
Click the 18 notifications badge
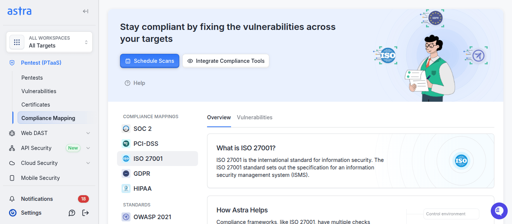83,199
